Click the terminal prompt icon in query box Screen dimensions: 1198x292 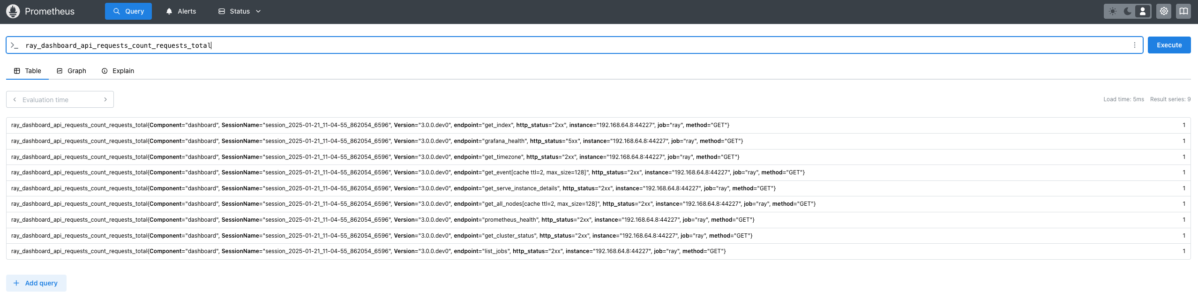15,45
